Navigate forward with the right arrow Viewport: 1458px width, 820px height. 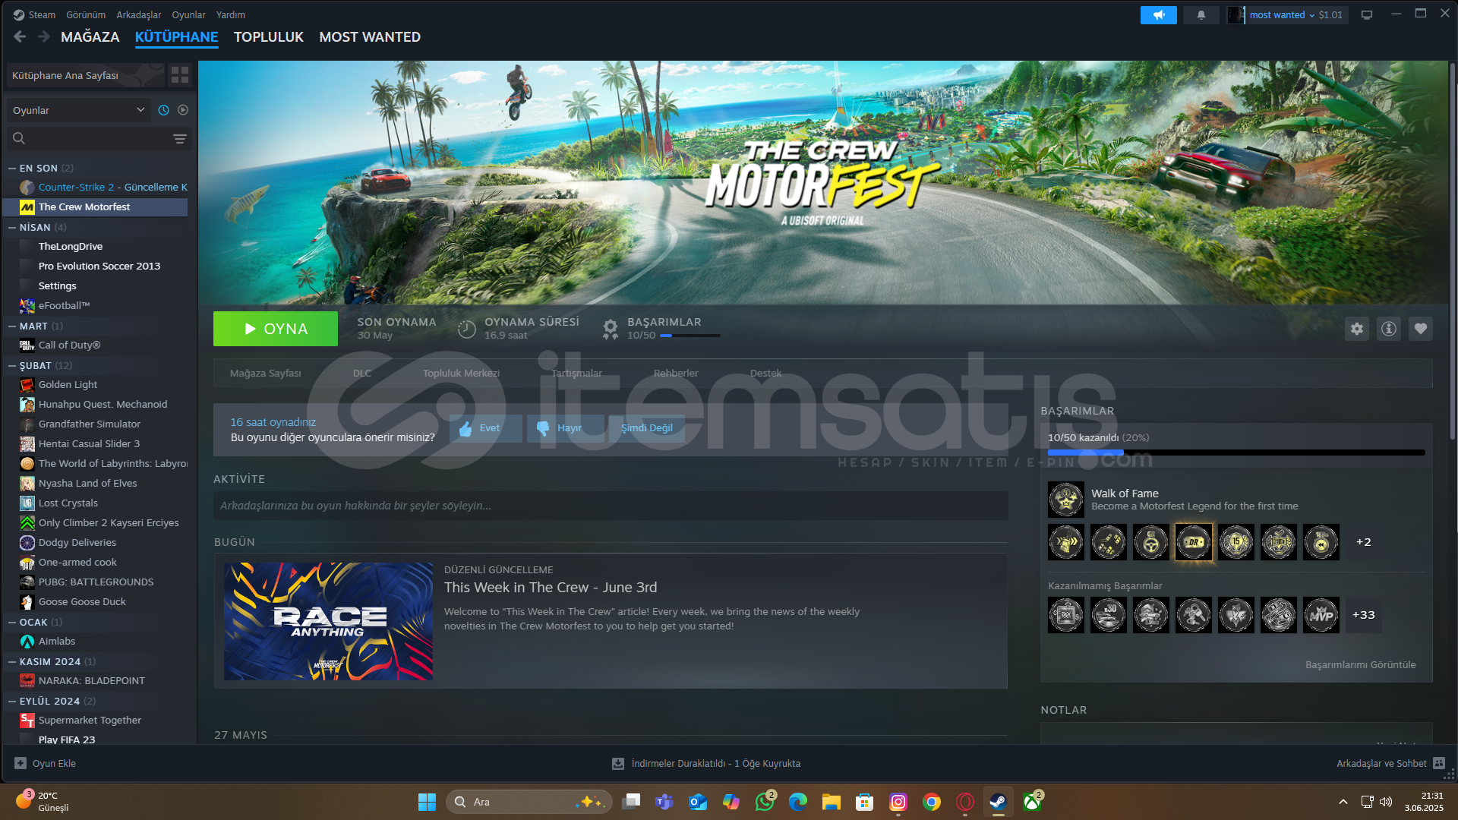click(x=44, y=36)
